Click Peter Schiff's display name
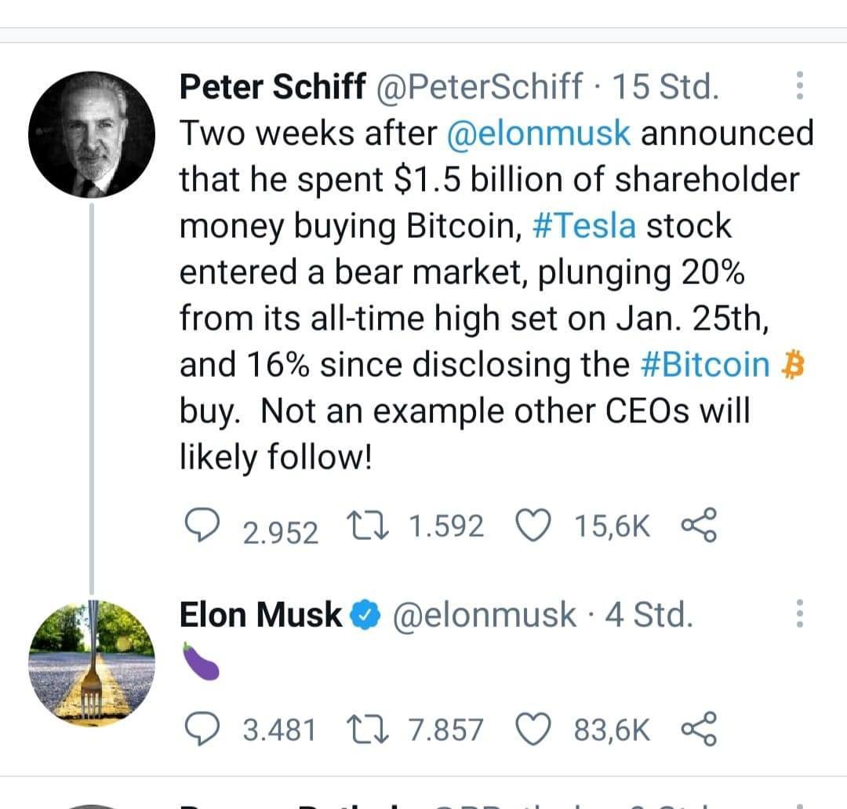 271,87
